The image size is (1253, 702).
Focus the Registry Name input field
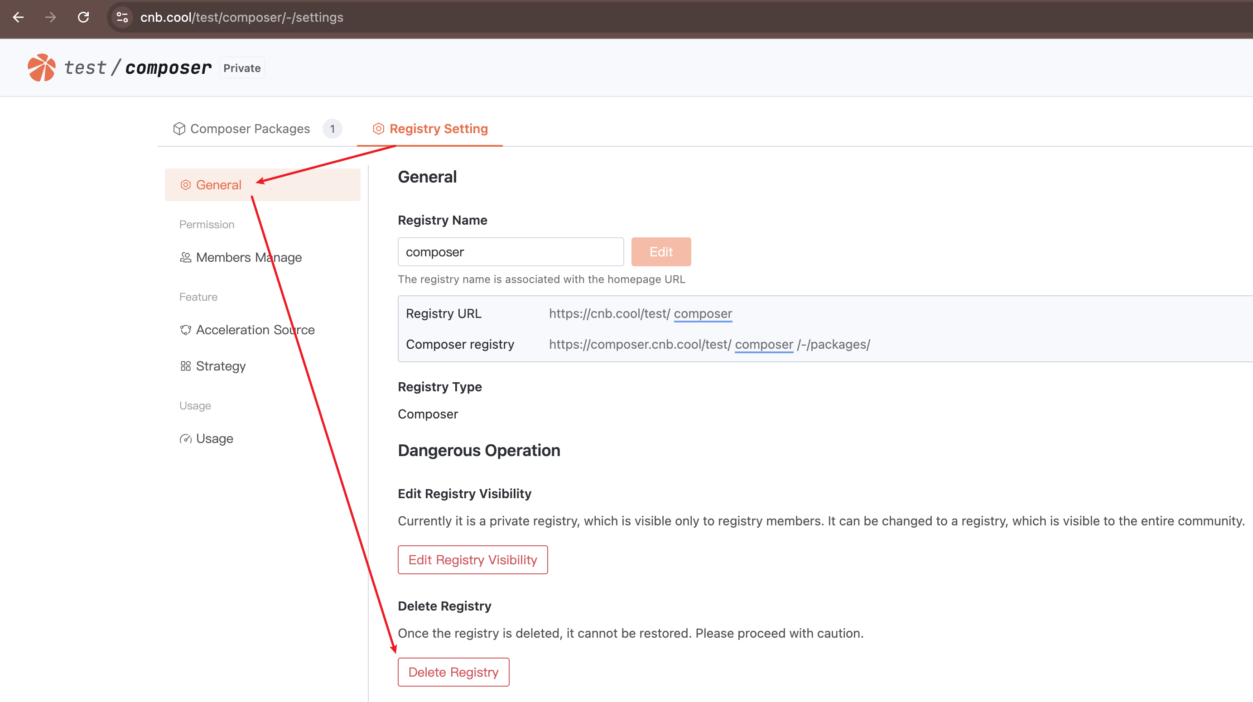[510, 252]
